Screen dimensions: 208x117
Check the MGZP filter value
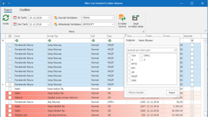click(129, 76)
